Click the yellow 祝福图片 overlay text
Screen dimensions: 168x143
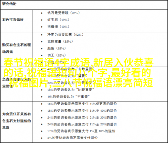[x=28, y=83]
